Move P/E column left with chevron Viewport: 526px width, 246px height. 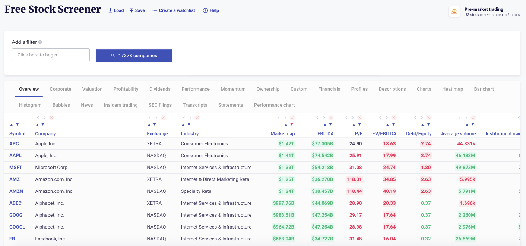346,117
